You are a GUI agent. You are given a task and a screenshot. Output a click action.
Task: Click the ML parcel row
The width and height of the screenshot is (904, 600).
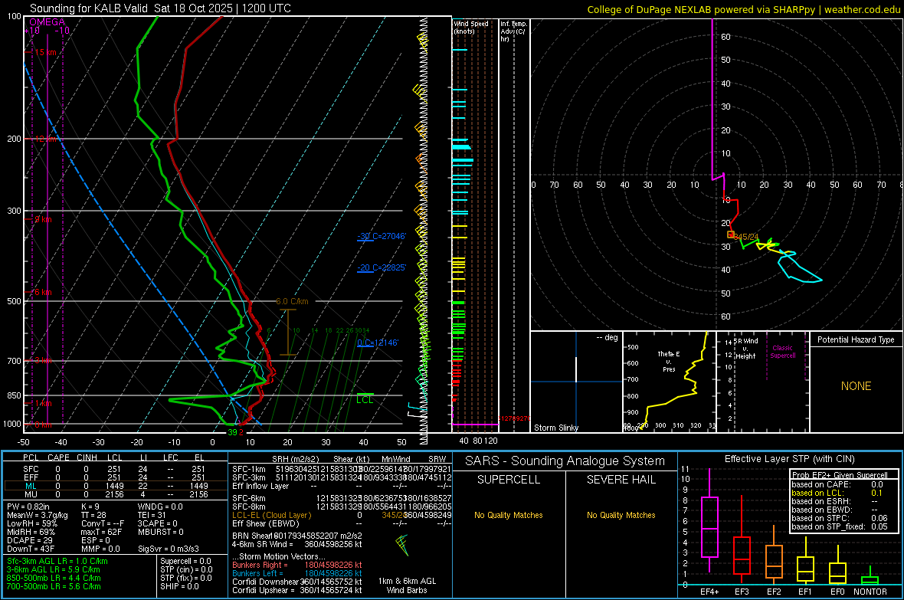116,486
